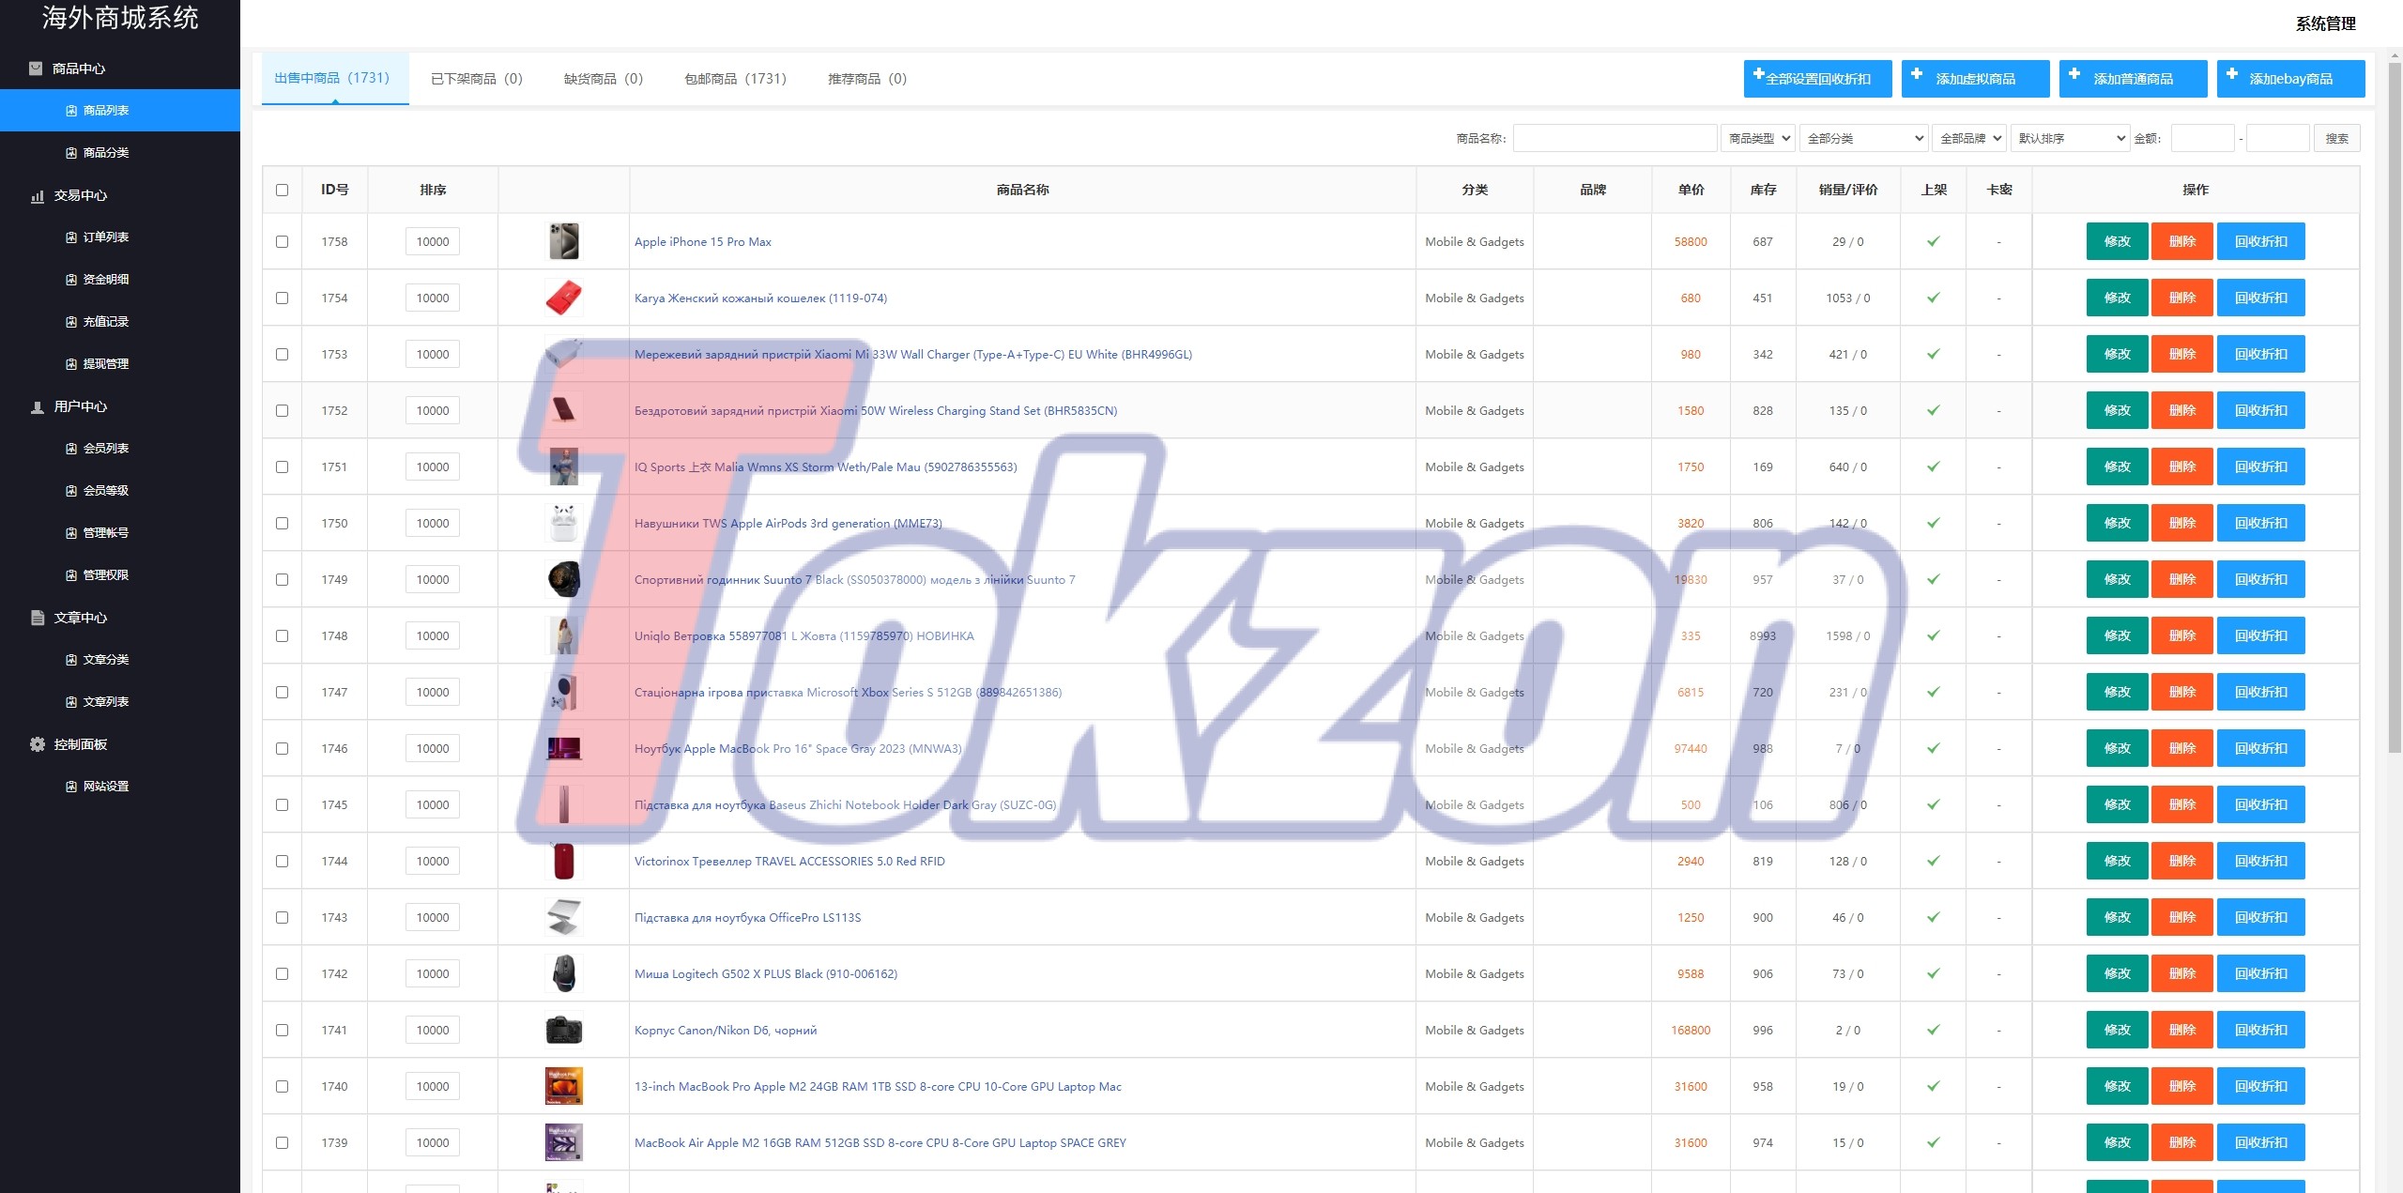Toggle the select-all checkbox in table header
This screenshot has width=2403, height=1193.
282,190
